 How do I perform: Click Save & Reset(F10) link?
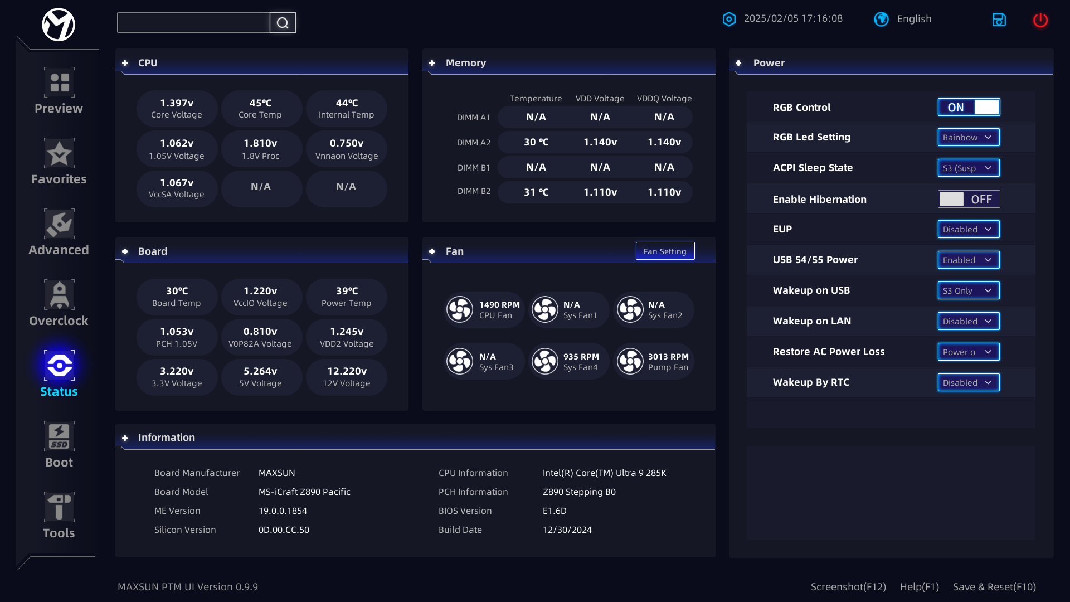click(994, 587)
